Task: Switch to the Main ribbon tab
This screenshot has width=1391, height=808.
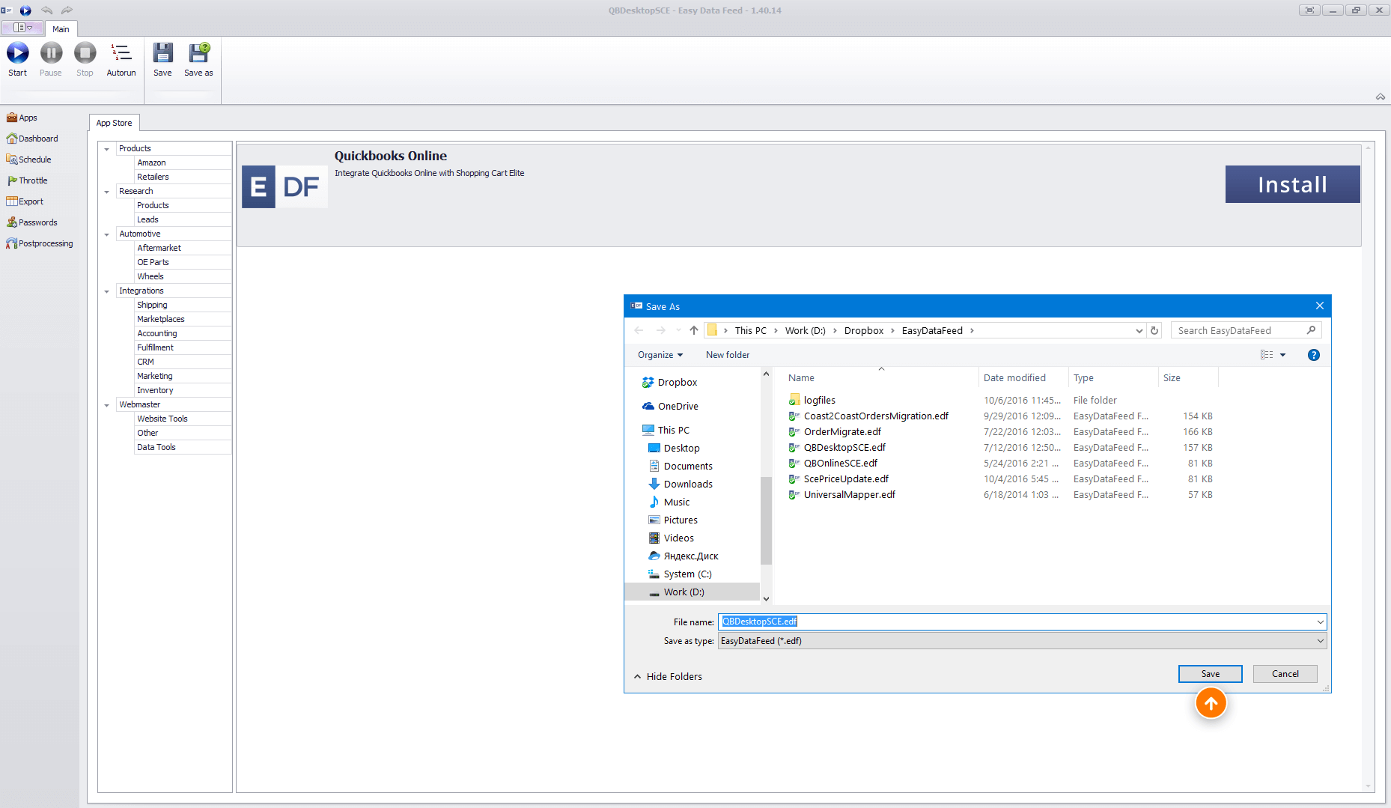Action: [x=61, y=29]
